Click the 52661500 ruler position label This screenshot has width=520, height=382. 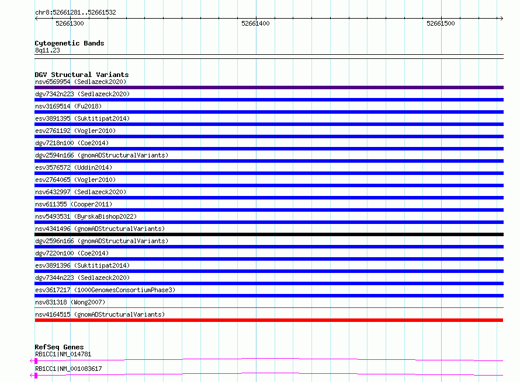pyautogui.click(x=441, y=23)
